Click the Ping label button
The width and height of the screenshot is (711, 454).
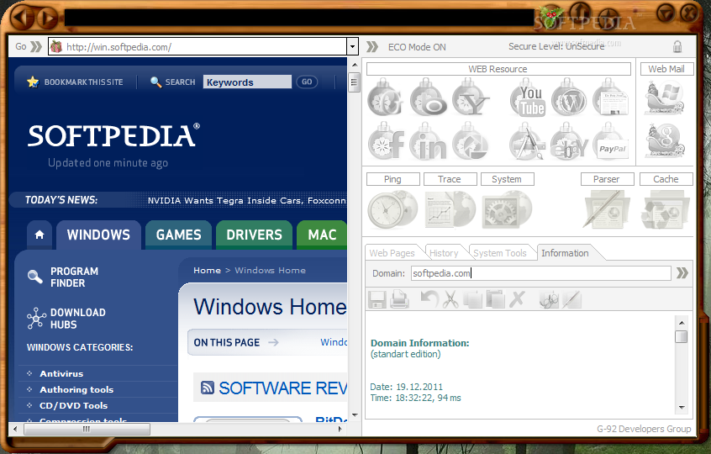392,179
